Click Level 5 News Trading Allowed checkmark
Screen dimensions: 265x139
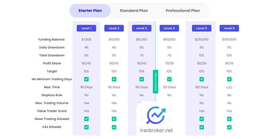tap(202, 119)
